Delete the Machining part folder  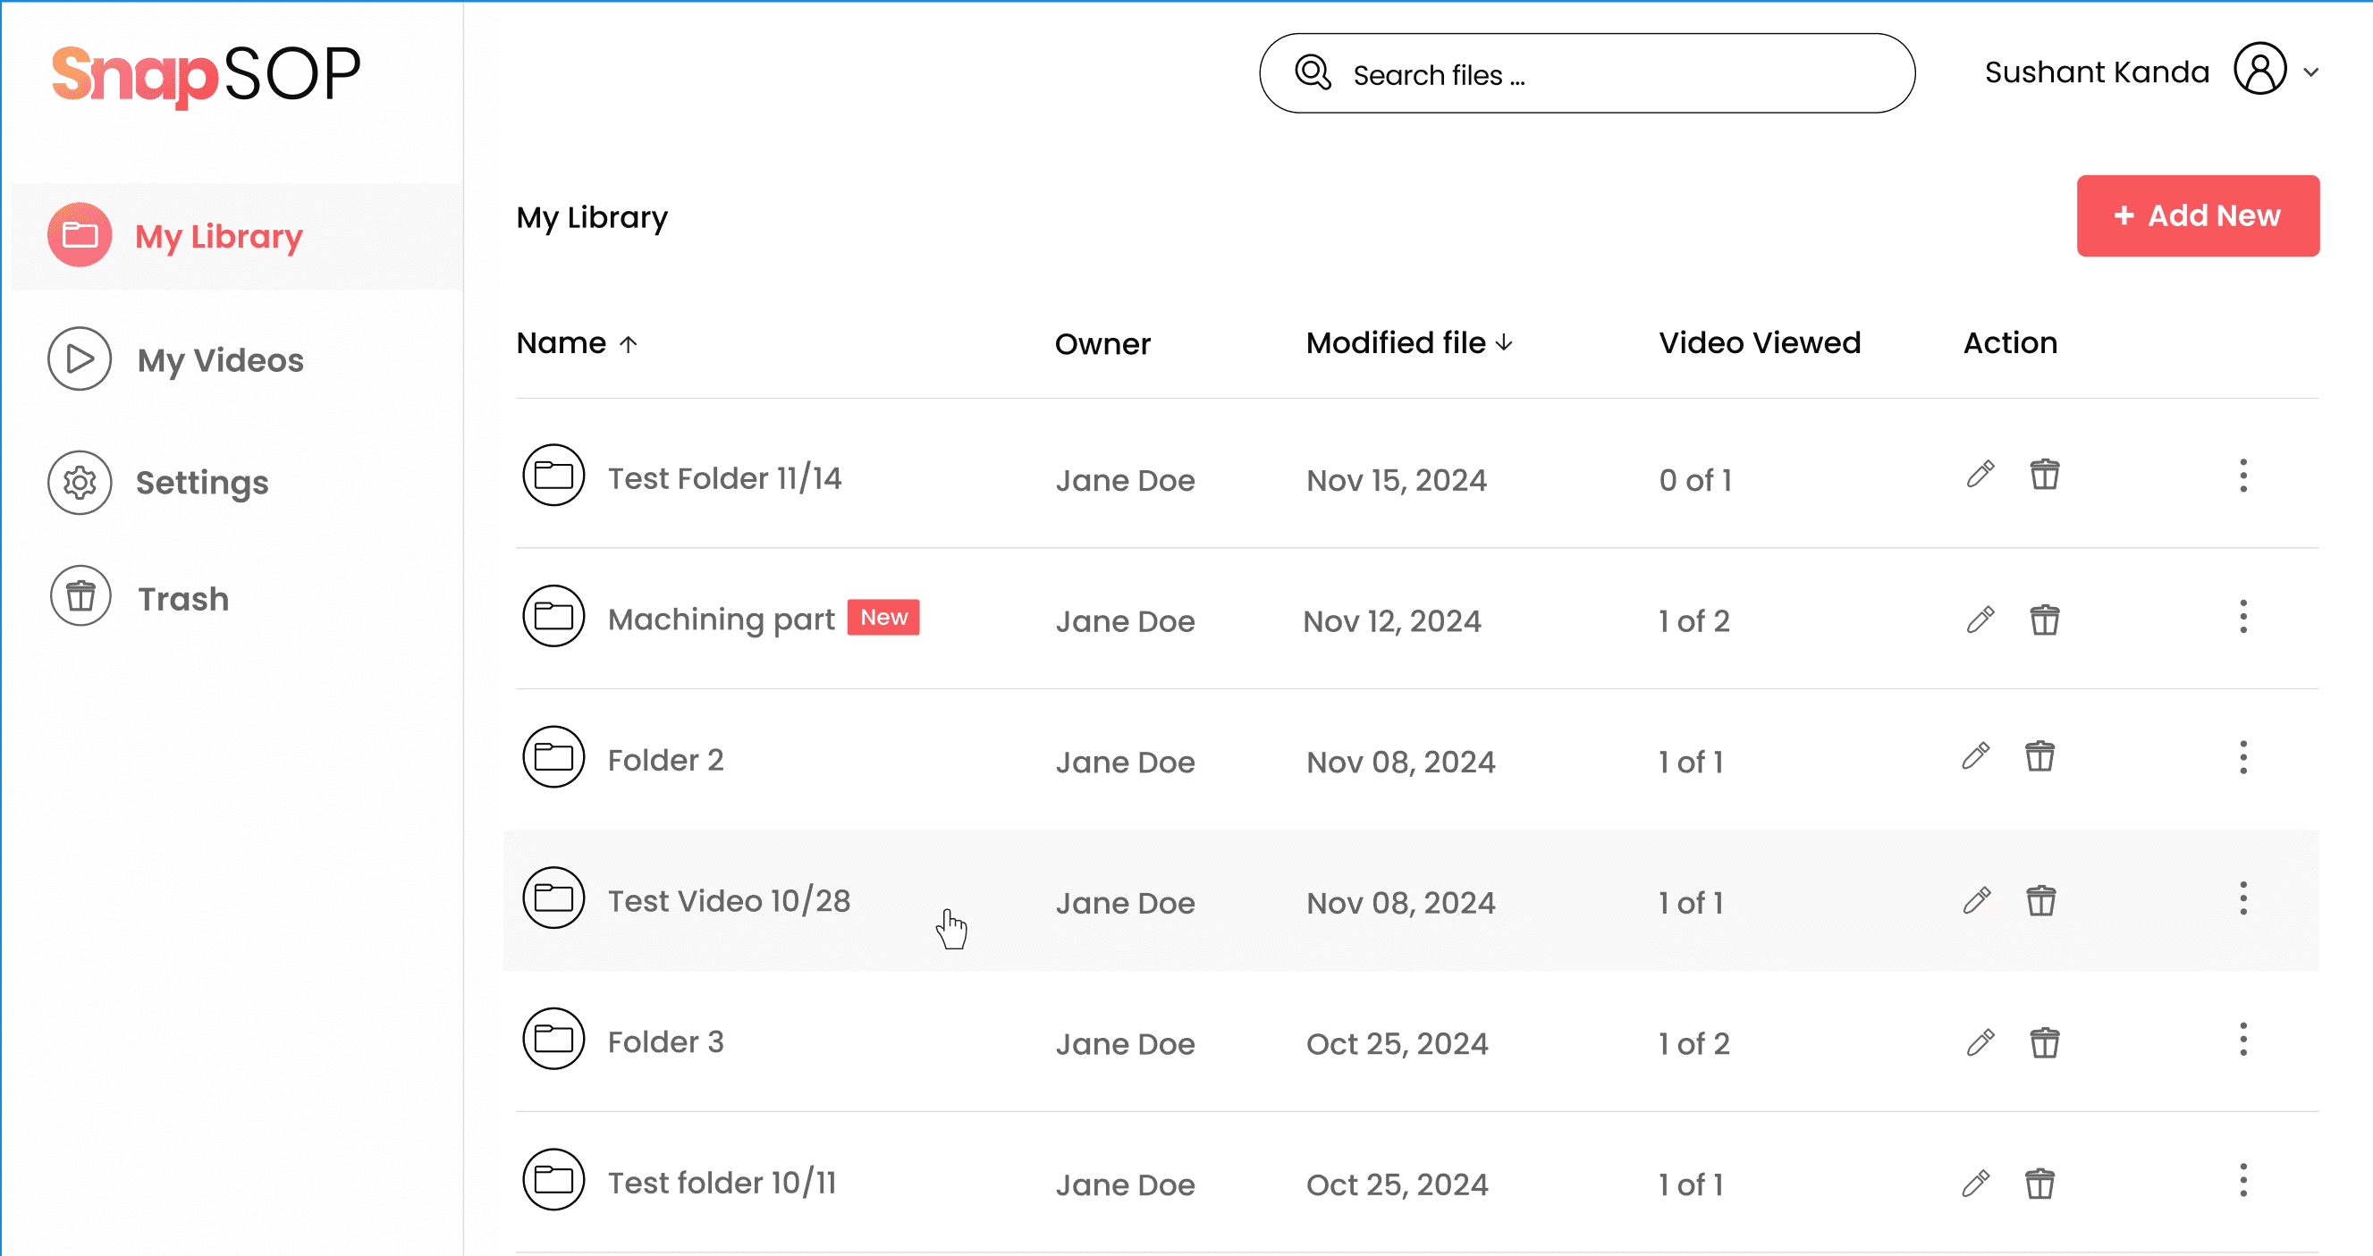pyautogui.click(x=2044, y=620)
